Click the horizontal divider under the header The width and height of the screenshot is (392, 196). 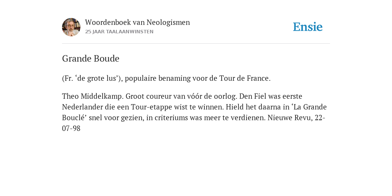coord(196,44)
